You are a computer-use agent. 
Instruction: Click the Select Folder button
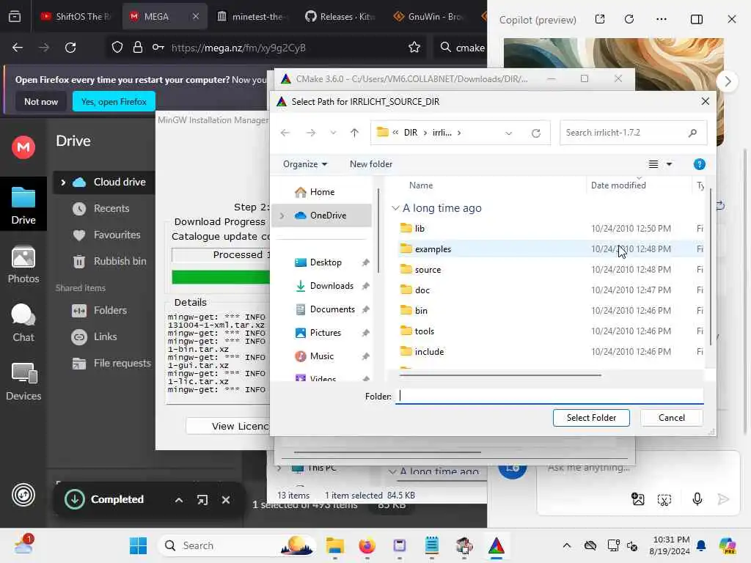(x=591, y=417)
